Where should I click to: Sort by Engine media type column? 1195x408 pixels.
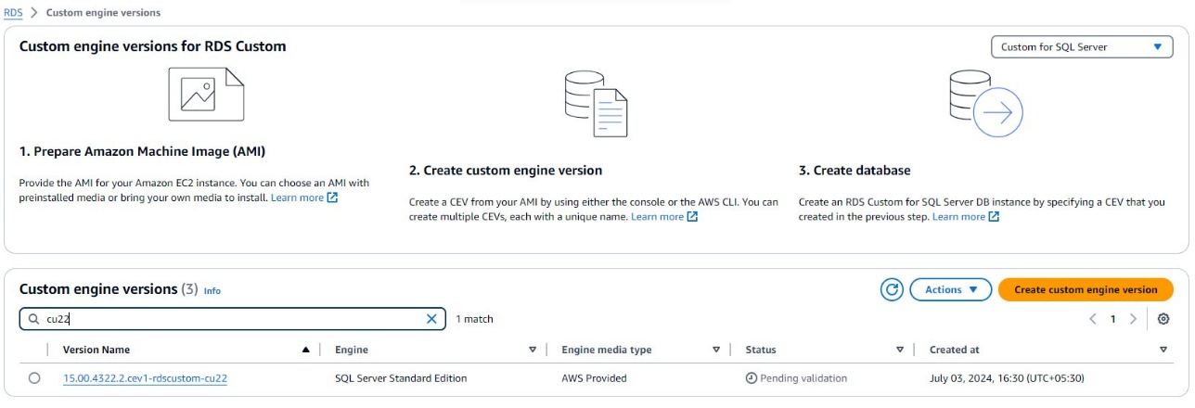point(607,350)
